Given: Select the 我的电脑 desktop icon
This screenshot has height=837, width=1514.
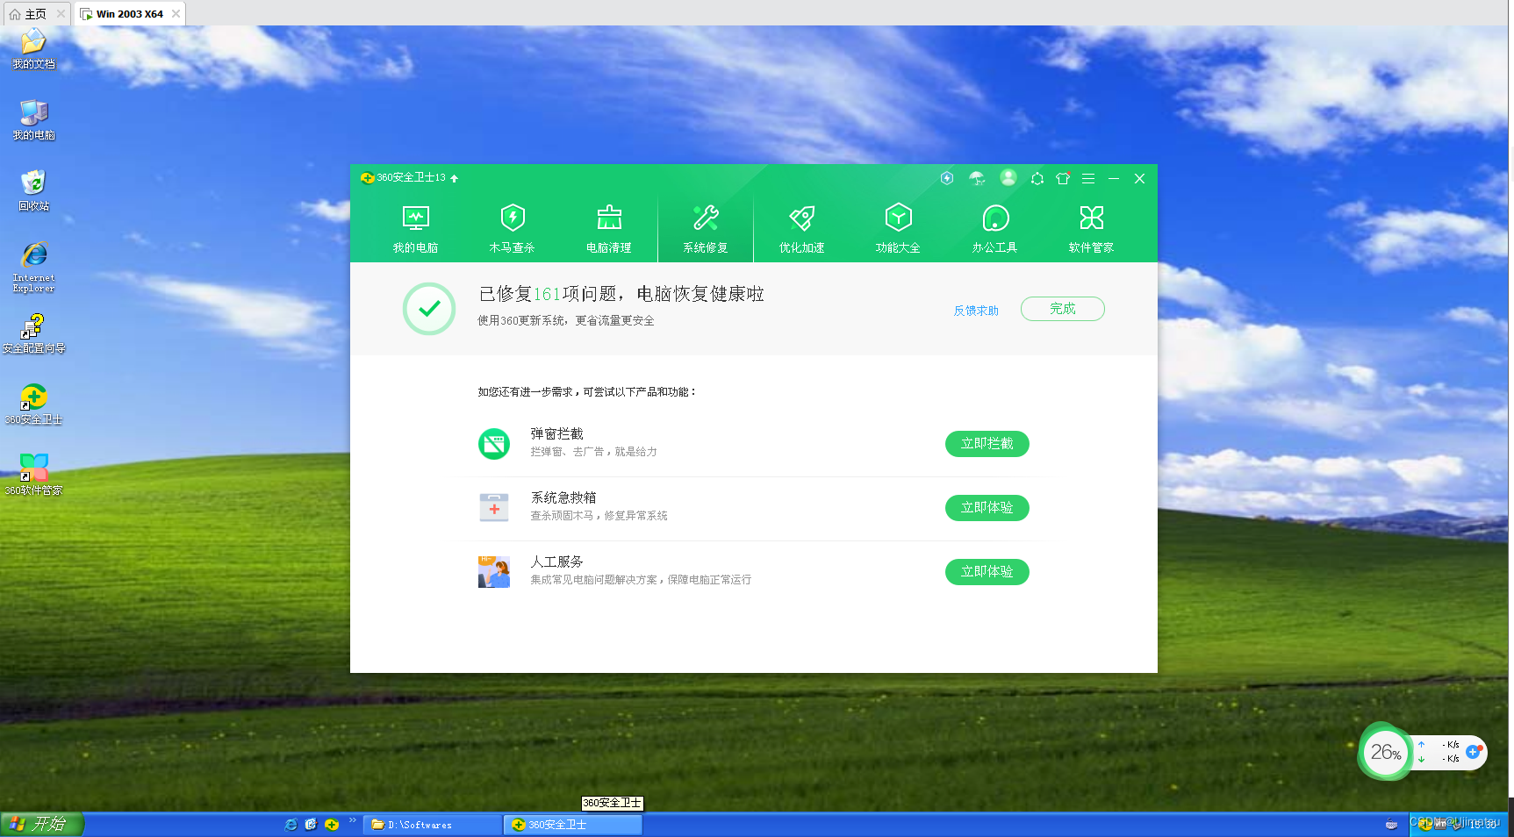Looking at the screenshot, I should (x=33, y=120).
